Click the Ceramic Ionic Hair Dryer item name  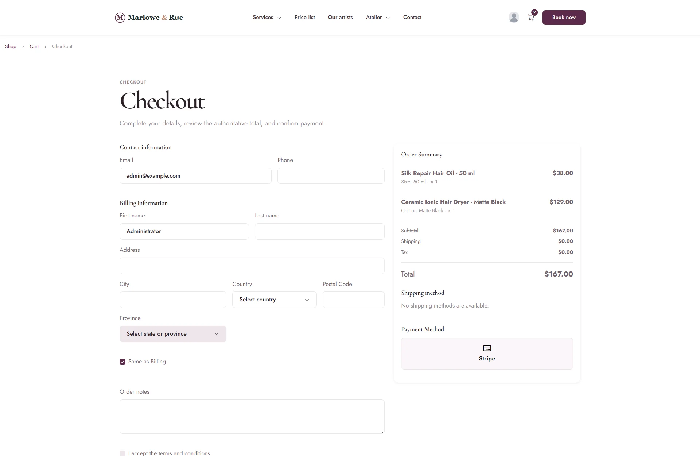pos(454,202)
